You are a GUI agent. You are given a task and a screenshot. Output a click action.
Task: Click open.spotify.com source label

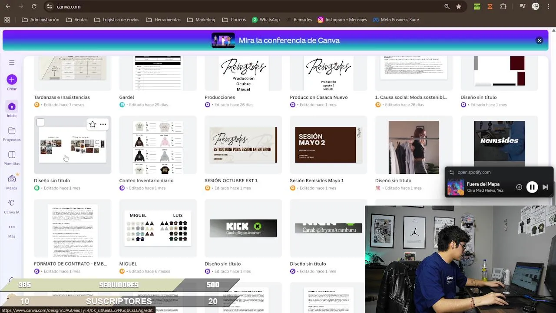pos(474,172)
